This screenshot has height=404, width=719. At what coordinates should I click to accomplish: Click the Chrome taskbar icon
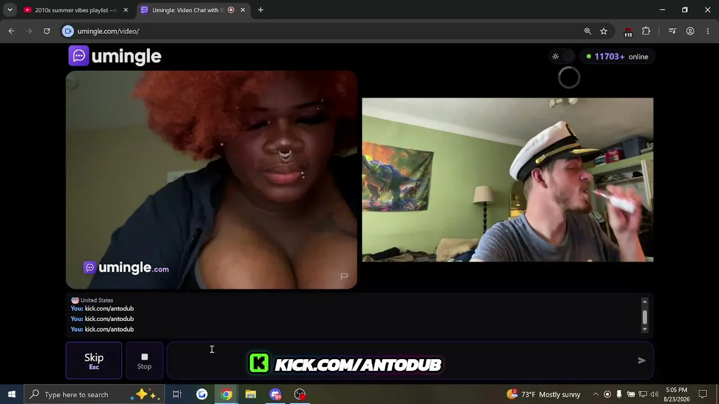[x=226, y=394]
